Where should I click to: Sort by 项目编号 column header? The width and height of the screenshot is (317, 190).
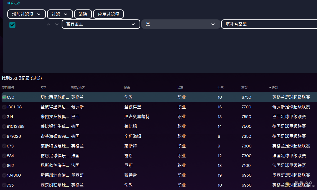(x=8, y=88)
